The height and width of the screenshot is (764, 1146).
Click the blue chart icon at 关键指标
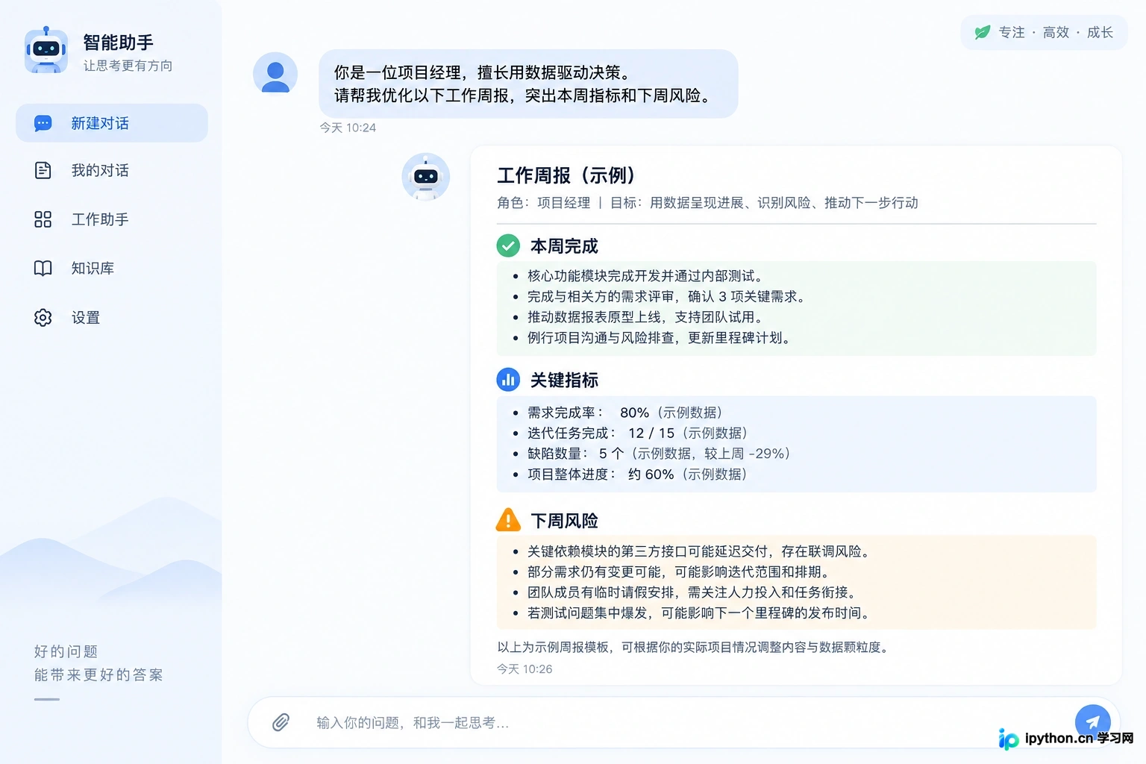click(x=508, y=380)
